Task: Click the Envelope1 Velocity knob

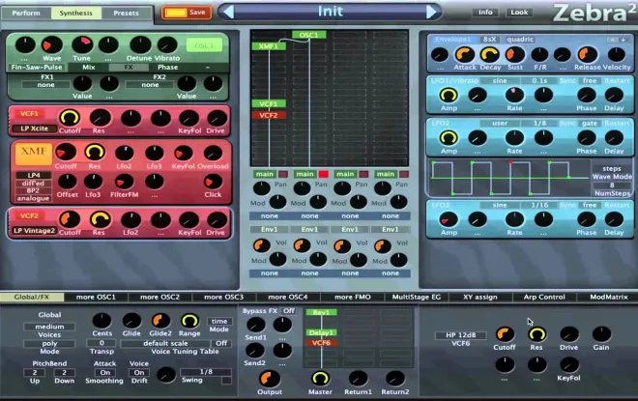Action: pyautogui.click(x=616, y=54)
